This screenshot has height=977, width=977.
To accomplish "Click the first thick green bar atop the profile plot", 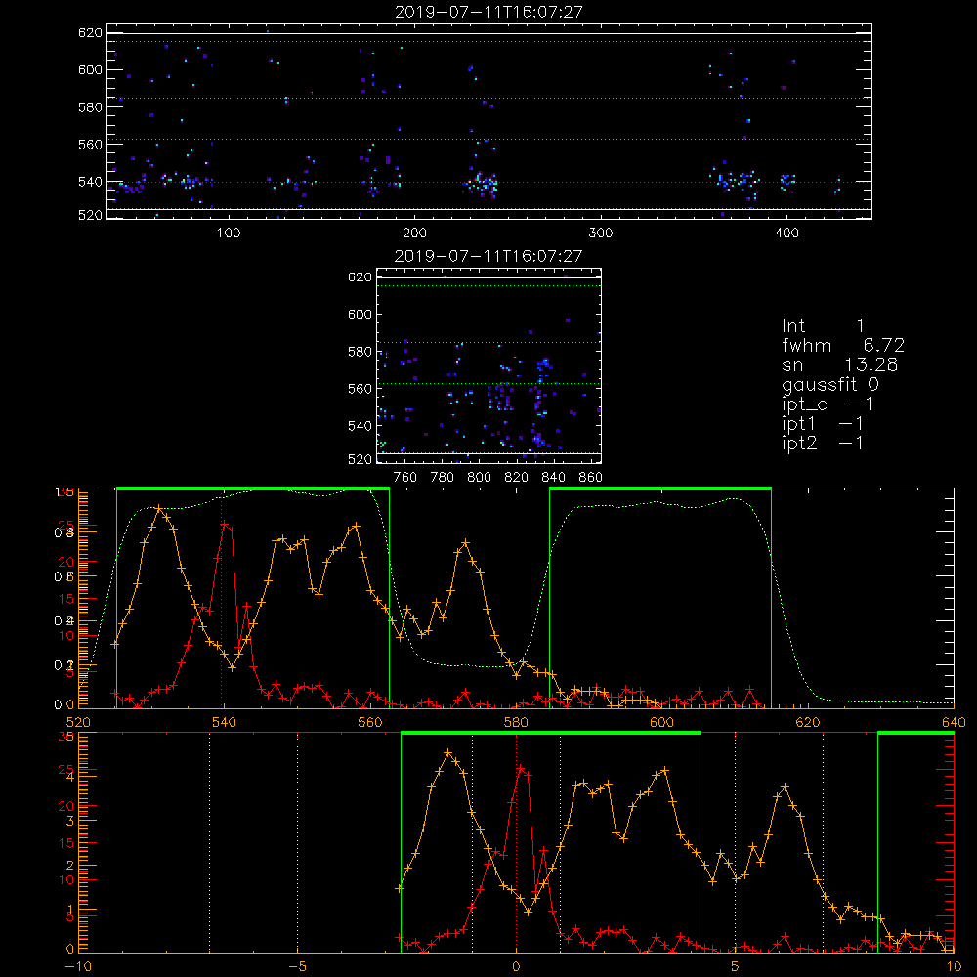I will point(253,488).
